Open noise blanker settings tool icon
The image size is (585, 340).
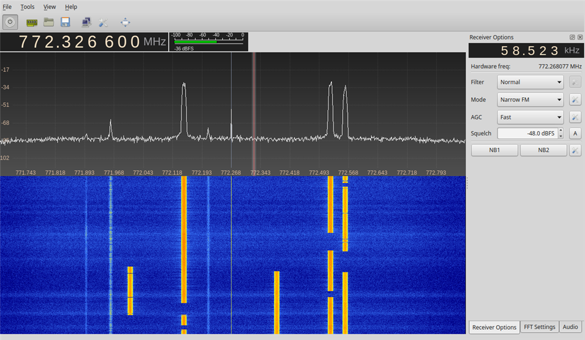tap(575, 150)
